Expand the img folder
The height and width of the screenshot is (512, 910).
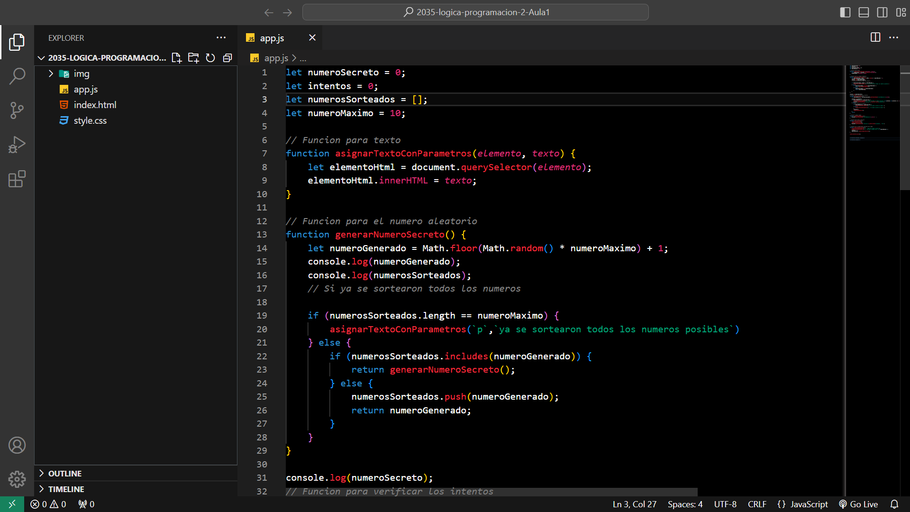(x=81, y=73)
